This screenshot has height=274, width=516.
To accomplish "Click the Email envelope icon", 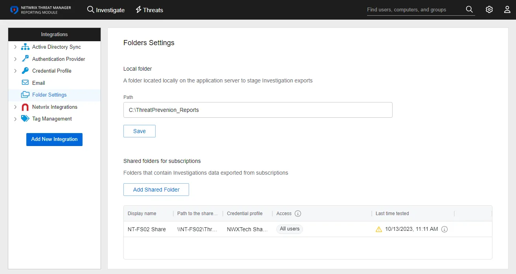I will tap(25, 83).
